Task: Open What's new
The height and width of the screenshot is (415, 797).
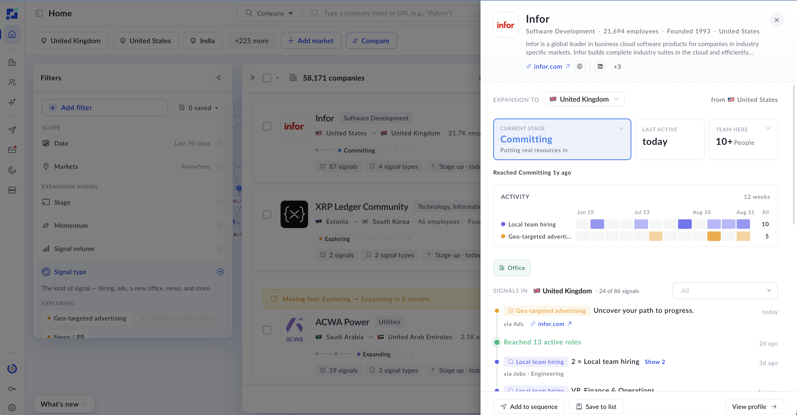Action: point(64,404)
